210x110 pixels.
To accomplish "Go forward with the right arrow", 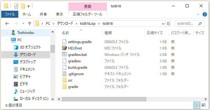I will point(16,24).
